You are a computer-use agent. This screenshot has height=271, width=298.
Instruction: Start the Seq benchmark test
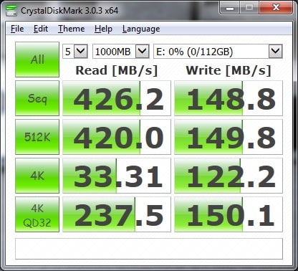pos(37,98)
